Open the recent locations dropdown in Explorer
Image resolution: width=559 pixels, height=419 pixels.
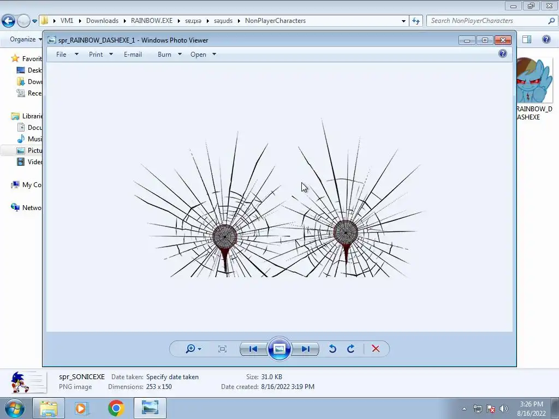pyautogui.click(x=34, y=21)
